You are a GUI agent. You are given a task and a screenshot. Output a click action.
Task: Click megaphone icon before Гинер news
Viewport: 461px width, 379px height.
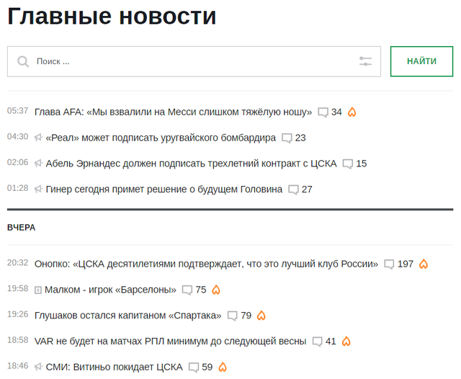click(x=38, y=189)
